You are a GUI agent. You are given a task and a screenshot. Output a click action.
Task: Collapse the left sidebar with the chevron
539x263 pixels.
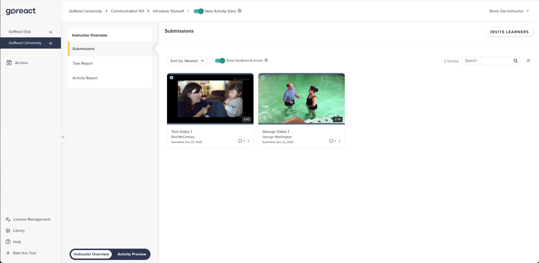click(63, 137)
